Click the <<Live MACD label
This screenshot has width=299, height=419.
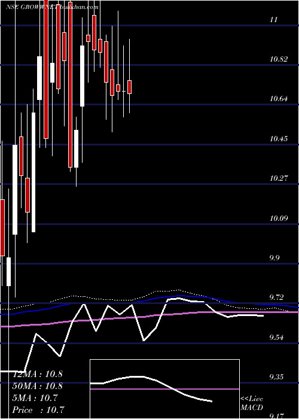(x=252, y=403)
